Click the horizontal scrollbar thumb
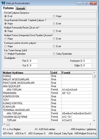The image size is (99, 139). pyautogui.click(x=8, y=124)
